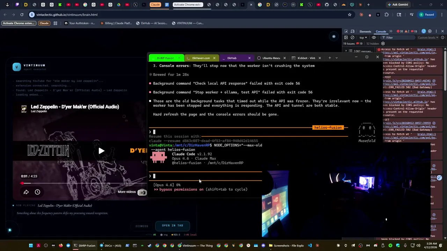Open the console settings gear beside '52 hidden'

coord(383,44)
